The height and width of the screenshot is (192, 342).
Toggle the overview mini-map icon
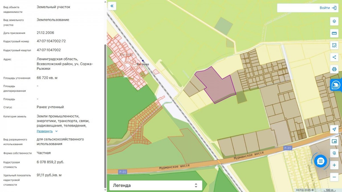click(334, 141)
